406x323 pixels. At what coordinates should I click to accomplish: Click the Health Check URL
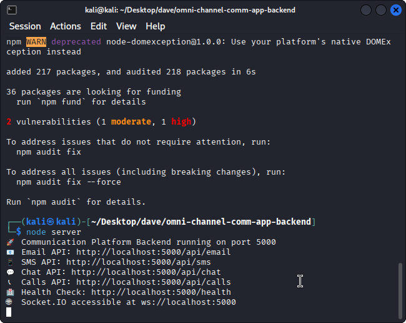click(161, 292)
